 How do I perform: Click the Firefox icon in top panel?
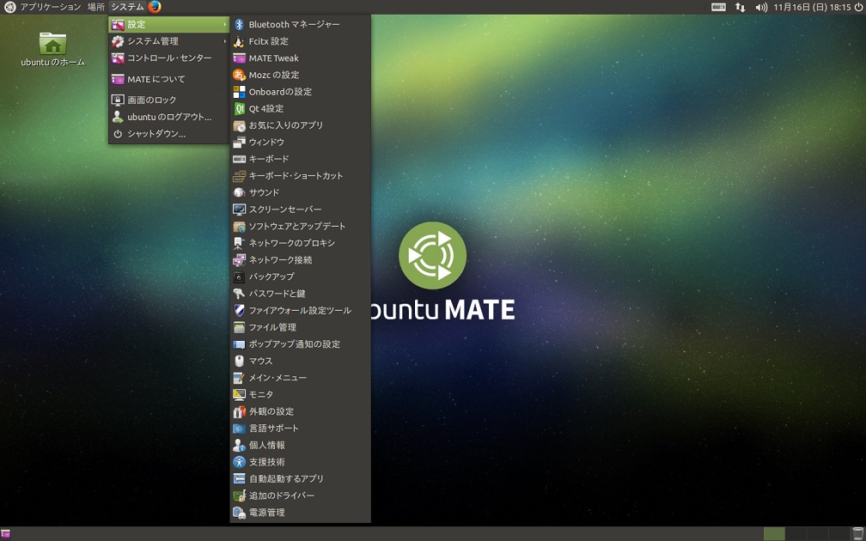tap(155, 7)
